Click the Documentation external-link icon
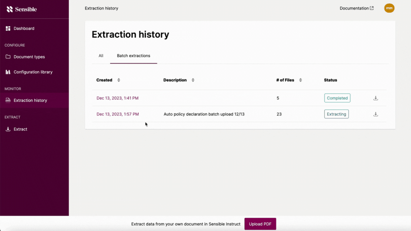Image resolution: width=411 pixels, height=231 pixels. 372,8
